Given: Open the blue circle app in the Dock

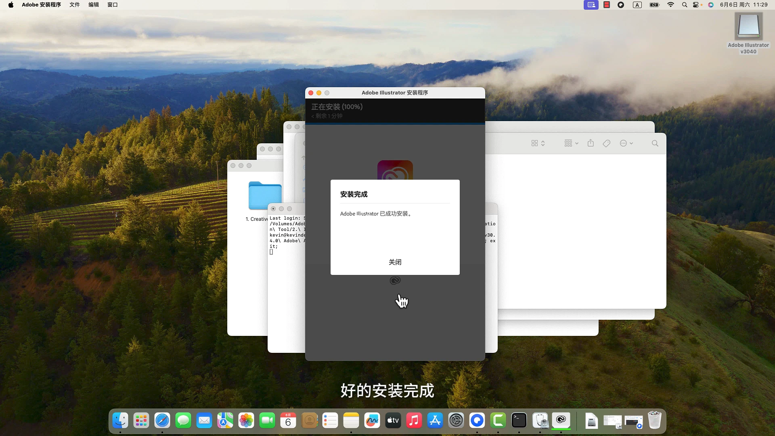Looking at the screenshot, I should (477, 421).
